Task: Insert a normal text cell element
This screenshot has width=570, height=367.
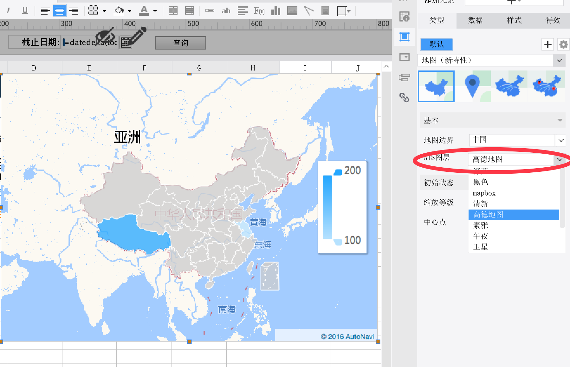Action: (210, 11)
